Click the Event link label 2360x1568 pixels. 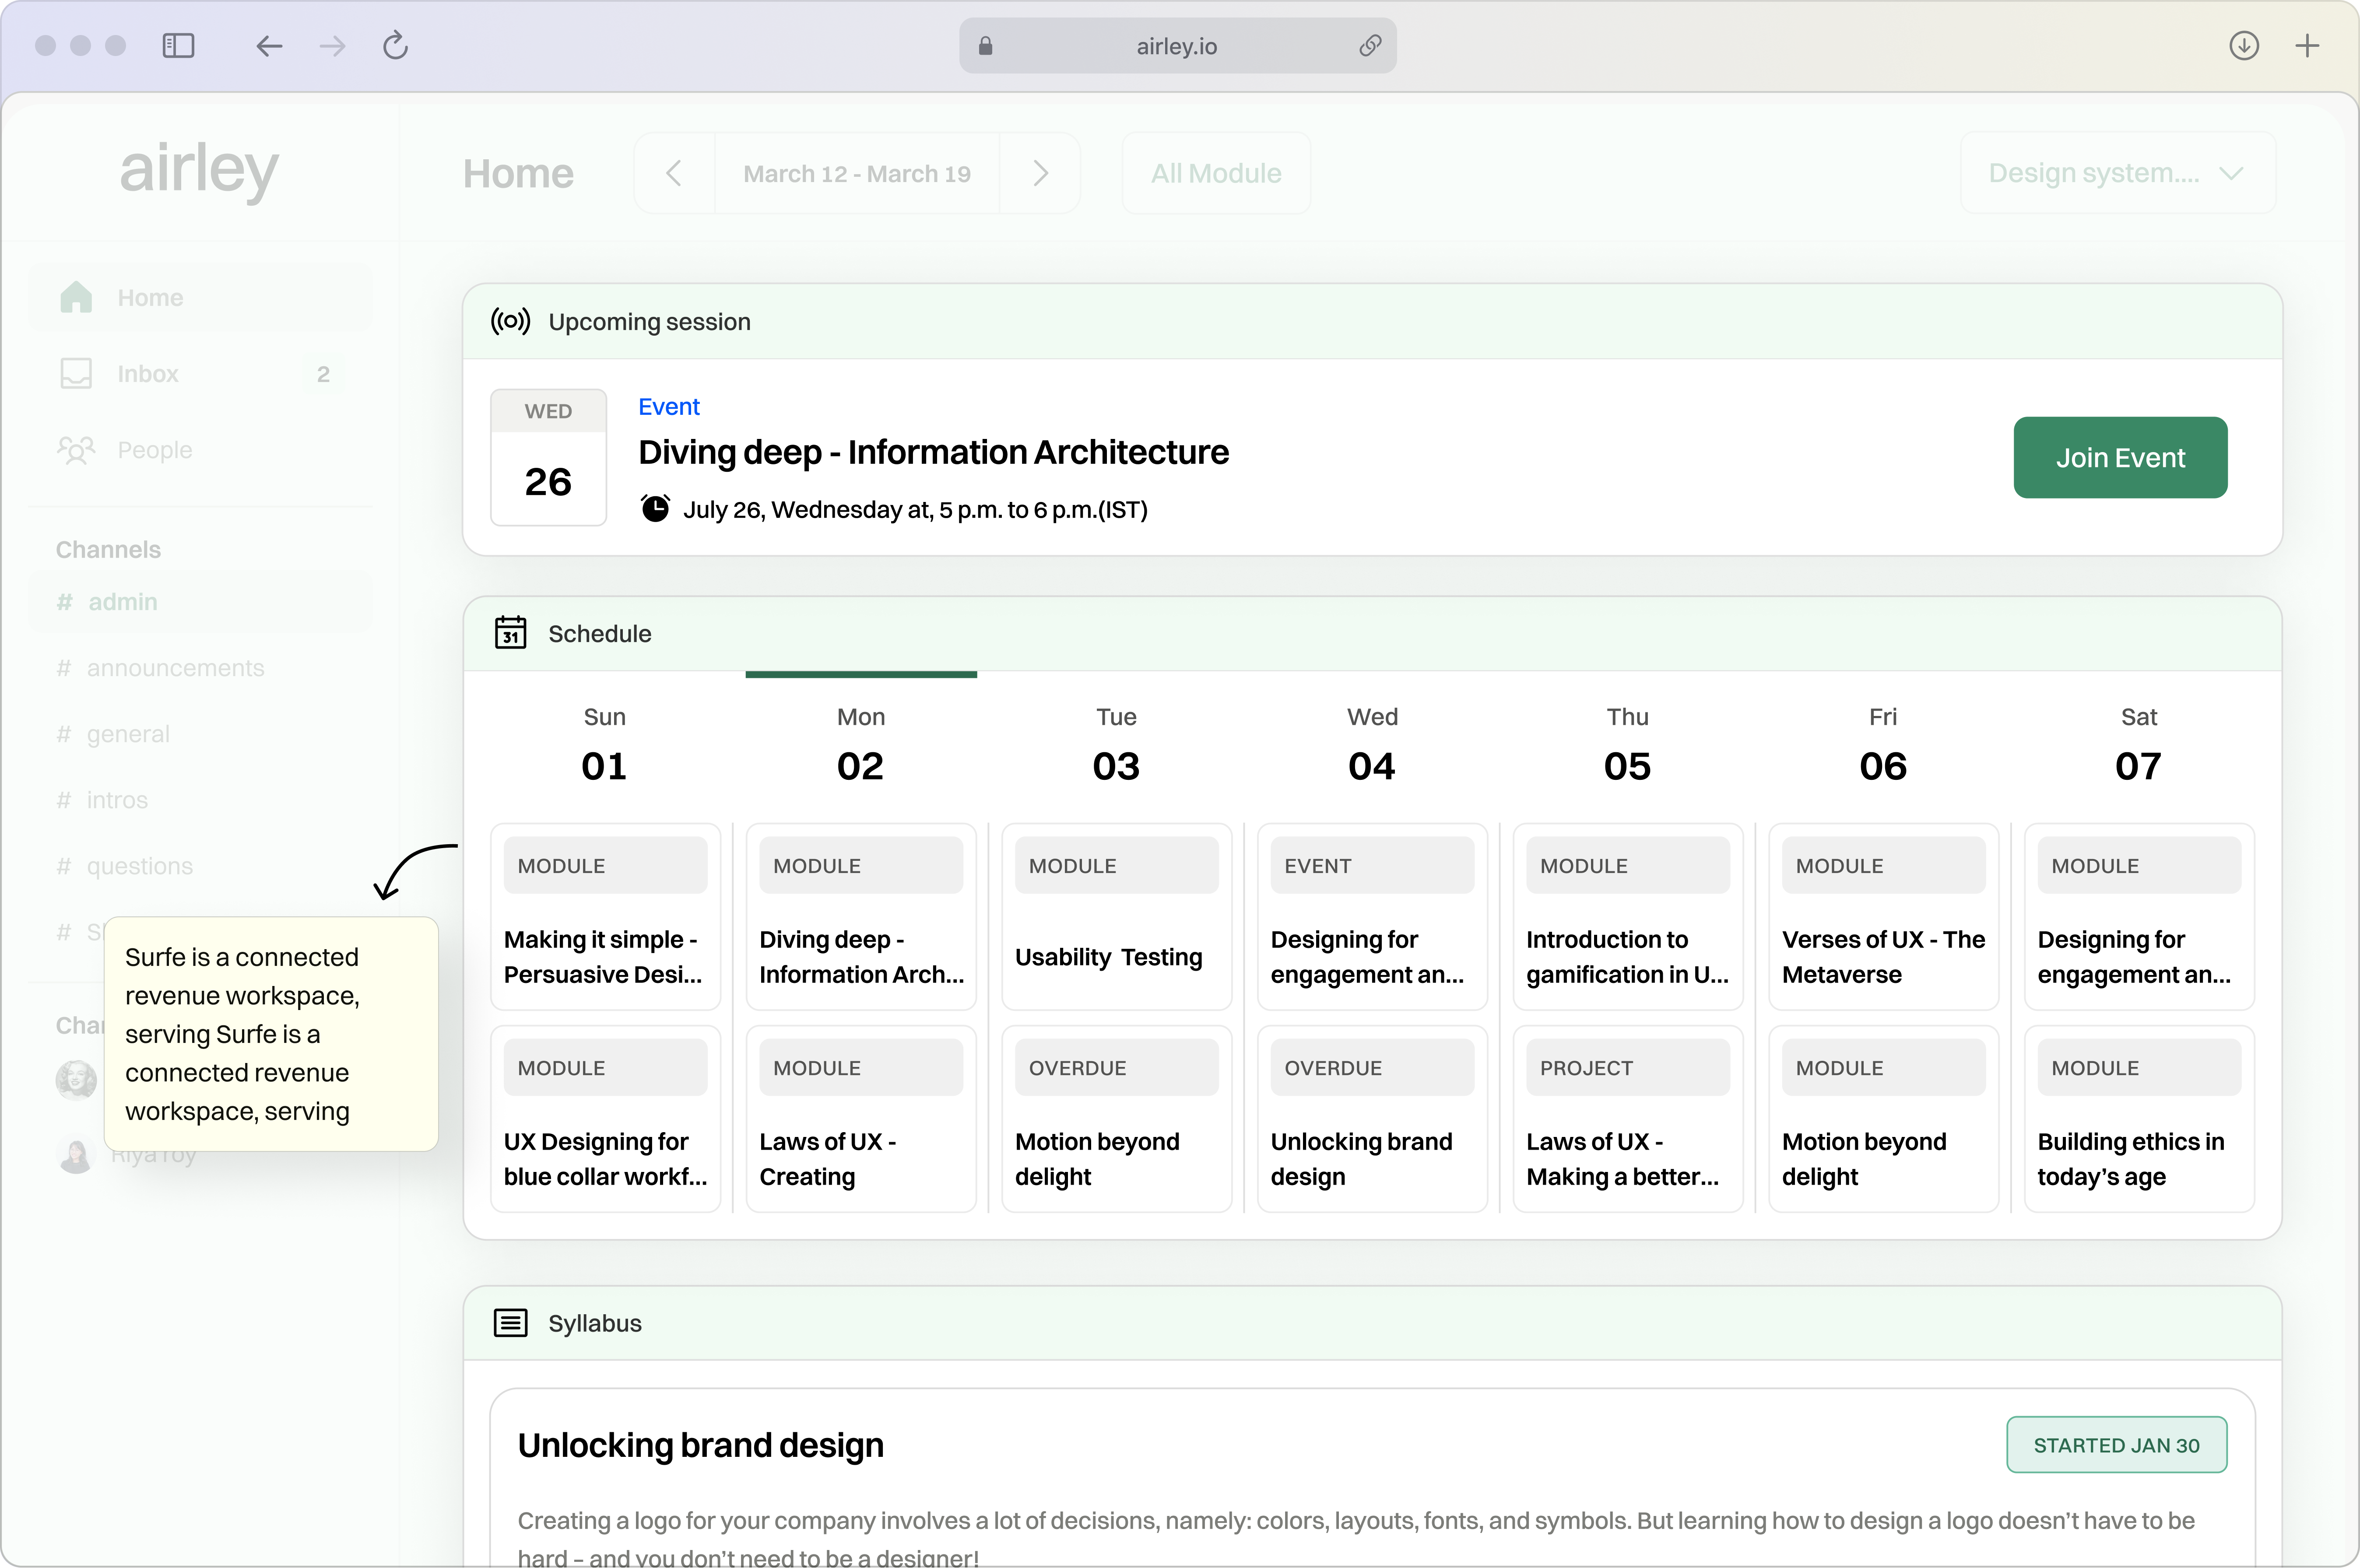click(669, 406)
